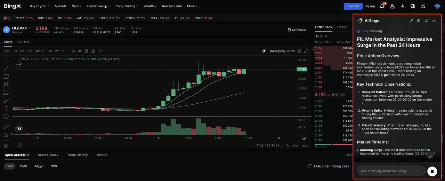Open the app download icon
This screenshot has height=181, width=445.
(x=403, y=6)
